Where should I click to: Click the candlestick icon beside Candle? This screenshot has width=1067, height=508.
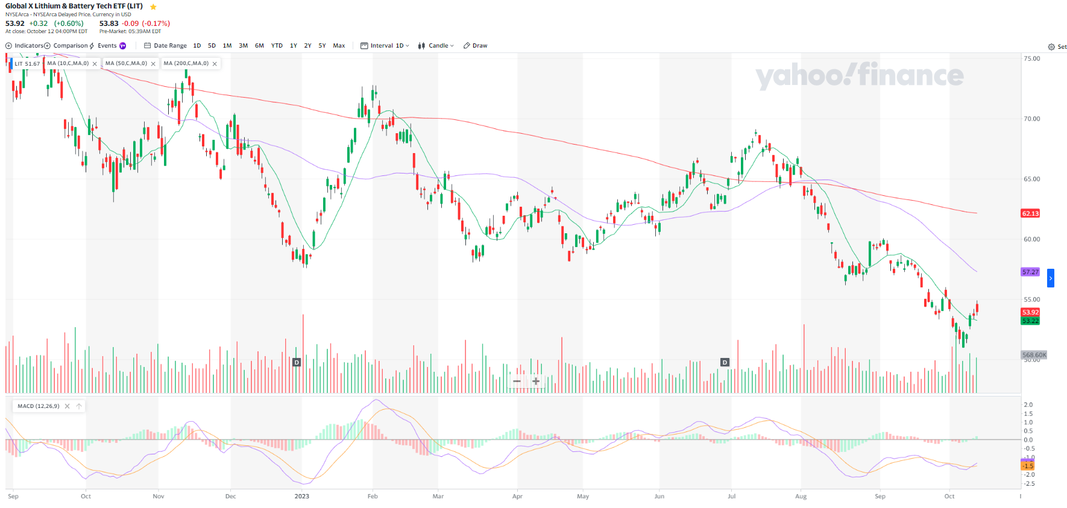421,46
